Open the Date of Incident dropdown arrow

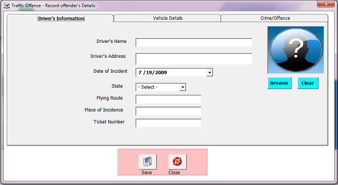(210, 73)
